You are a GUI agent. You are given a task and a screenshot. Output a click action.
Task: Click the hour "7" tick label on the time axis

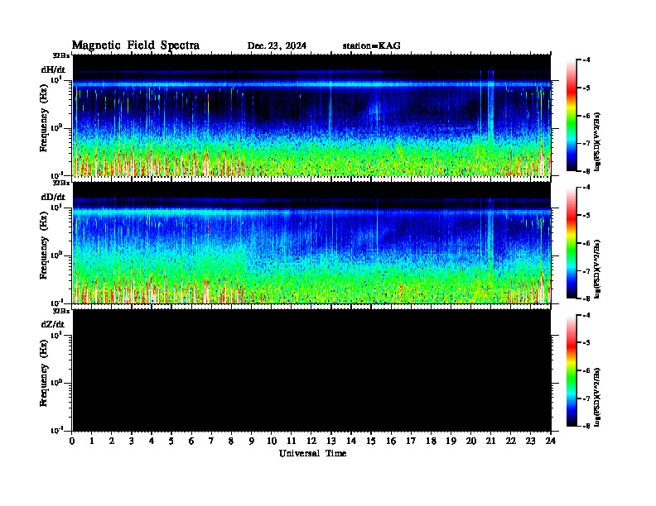pos(211,441)
